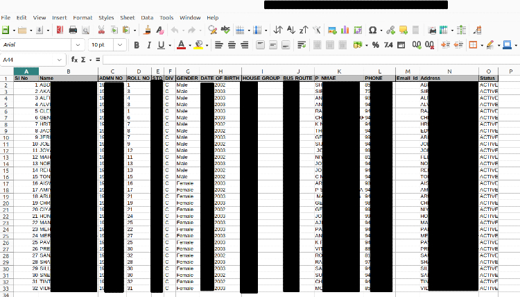Open the Format menu

pyautogui.click(x=83, y=17)
